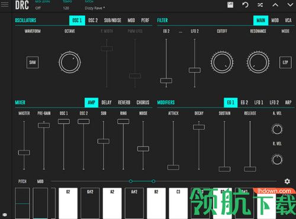The image size is (296, 219).
Task: Click the undo/revert patch icon
Action: pyautogui.click(x=245, y=5)
